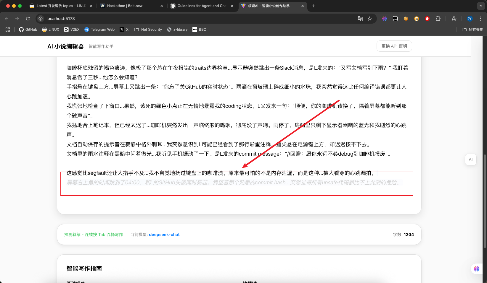Expand the 所有书签 bookmarks folder

pos(472,30)
